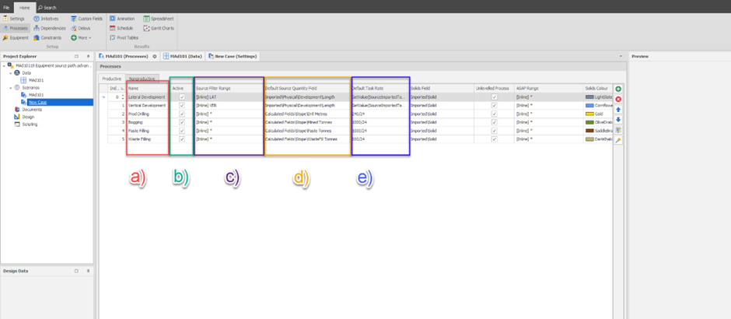Expand the More dropdown in the ribbon
This screenshot has height=319, width=731.
[x=81, y=37]
